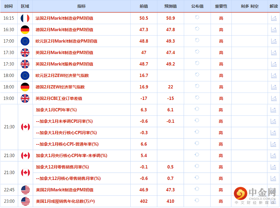Click chart icon for 英国2月CBI工业订单差值 row
Screen dimensions: 280x208
[x=274, y=98]
